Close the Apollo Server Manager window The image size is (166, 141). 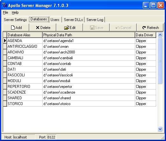click(x=161, y=5)
